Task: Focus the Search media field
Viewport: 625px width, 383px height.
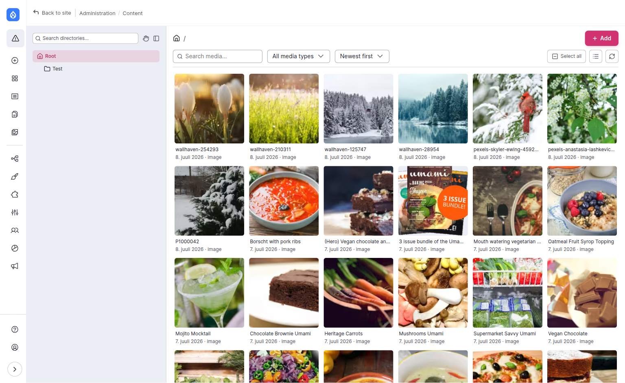Action: pos(218,56)
